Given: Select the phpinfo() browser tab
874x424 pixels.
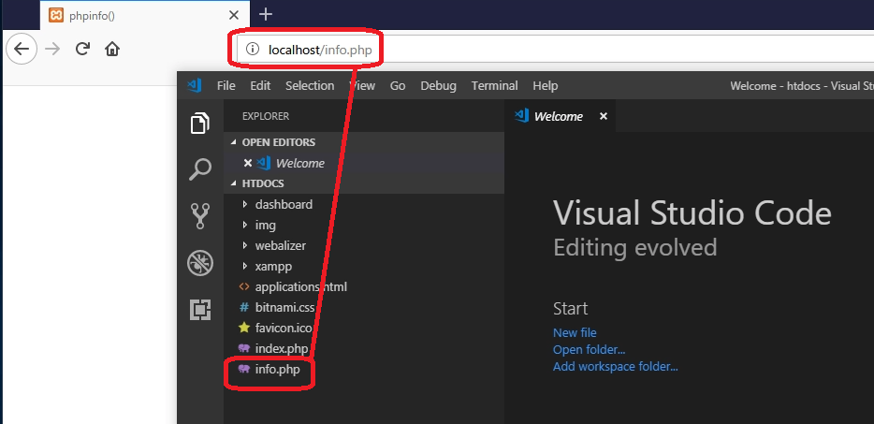Looking at the screenshot, I should coord(145,15).
